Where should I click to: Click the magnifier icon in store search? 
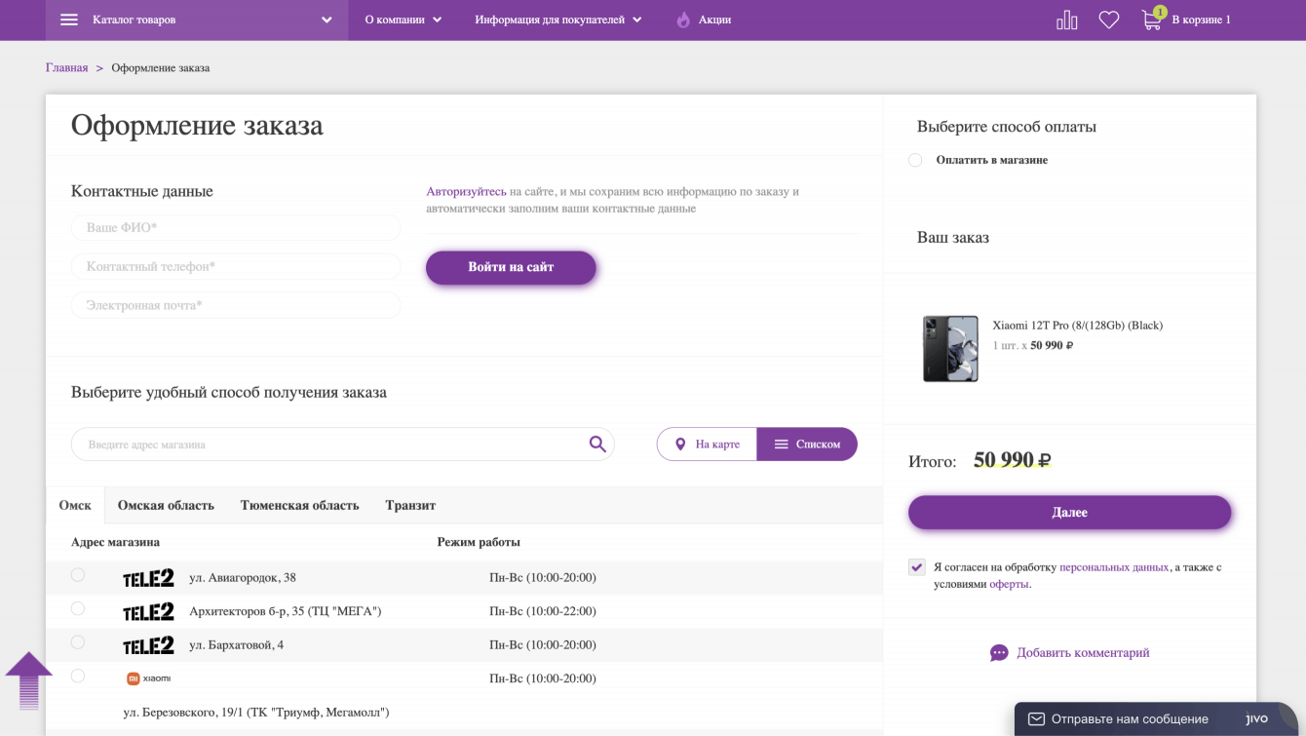tap(597, 445)
